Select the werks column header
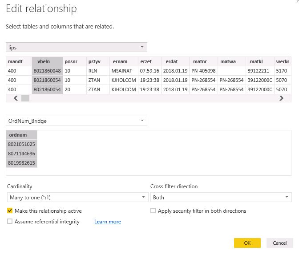Image resolution: width=299 pixels, height=255 pixels. pyautogui.click(x=283, y=61)
